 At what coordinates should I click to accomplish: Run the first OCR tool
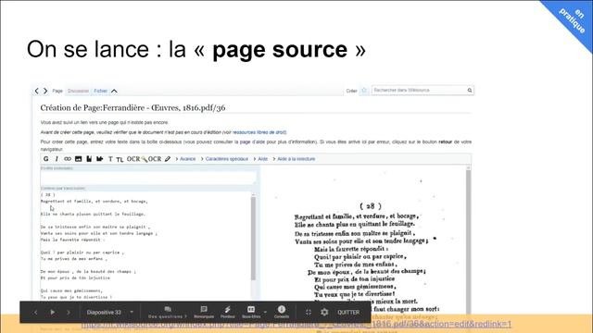tap(133, 159)
